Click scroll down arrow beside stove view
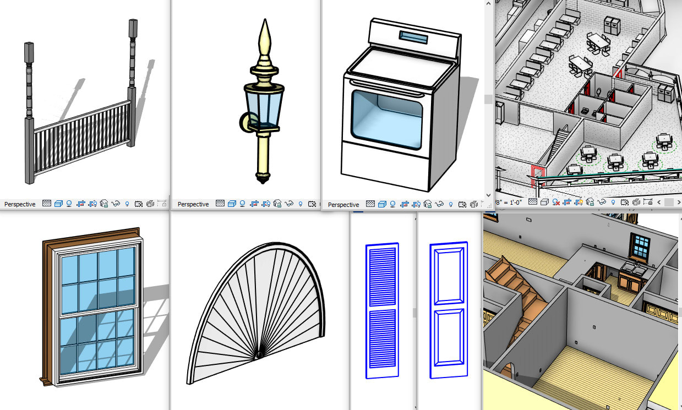This screenshot has width=682, height=410. pos(488,195)
